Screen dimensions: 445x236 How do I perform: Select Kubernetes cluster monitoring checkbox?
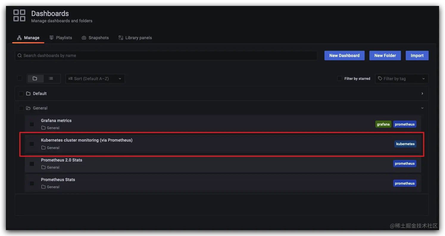[32, 144]
